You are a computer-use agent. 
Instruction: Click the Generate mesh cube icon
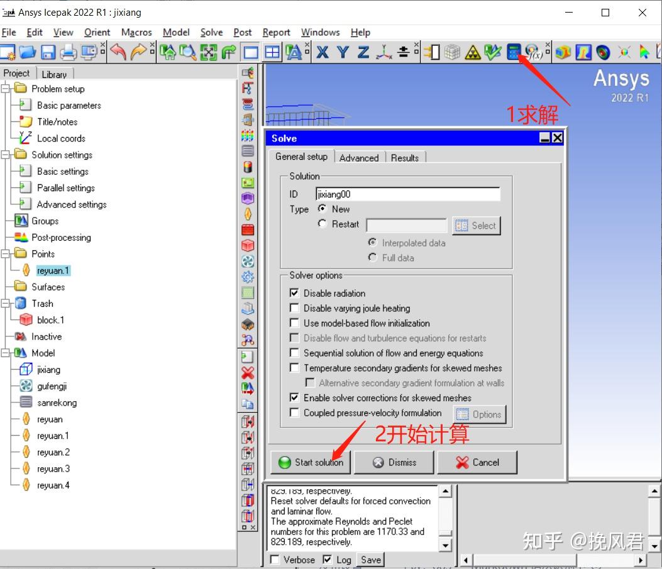[452, 52]
